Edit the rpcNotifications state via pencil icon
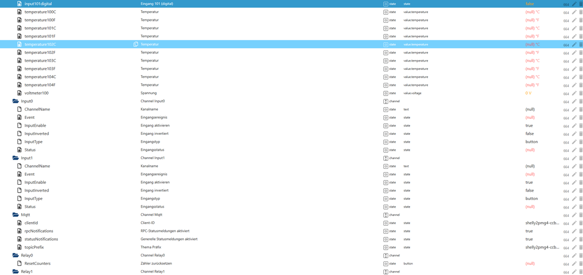 click(x=574, y=231)
